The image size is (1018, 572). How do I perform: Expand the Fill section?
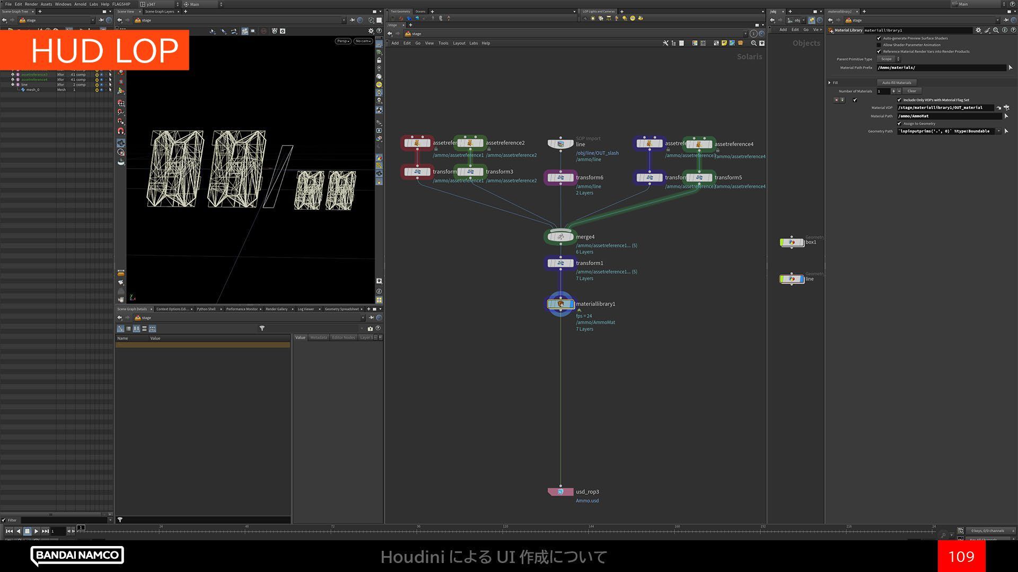830,83
